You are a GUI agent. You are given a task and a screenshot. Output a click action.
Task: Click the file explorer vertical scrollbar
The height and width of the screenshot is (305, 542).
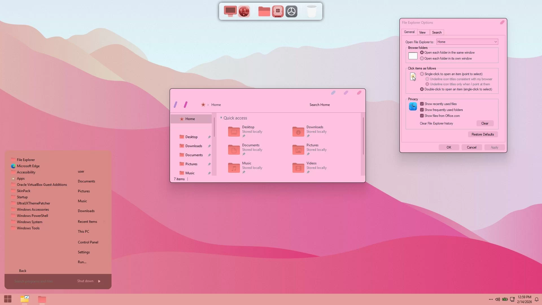coord(363,136)
